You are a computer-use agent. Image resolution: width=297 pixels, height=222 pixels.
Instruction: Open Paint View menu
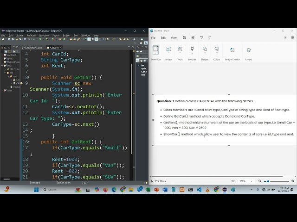click(174, 38)
